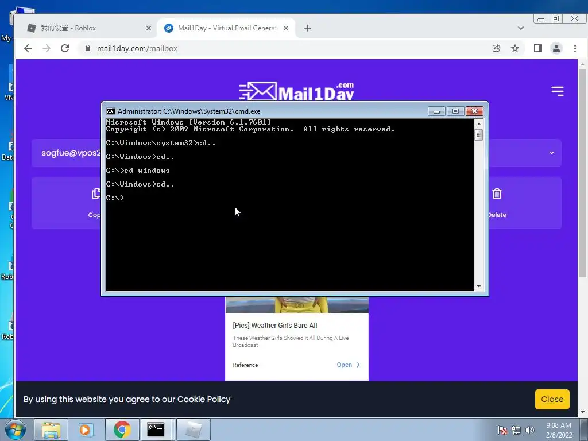Click the cmd scrollbar thumb

click(x=478, y=134)
